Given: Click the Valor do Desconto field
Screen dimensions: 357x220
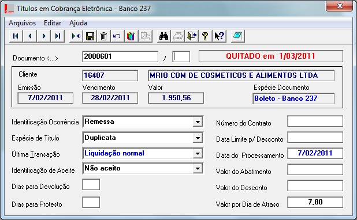Looking at the screenshot, I should click(315, 186).
